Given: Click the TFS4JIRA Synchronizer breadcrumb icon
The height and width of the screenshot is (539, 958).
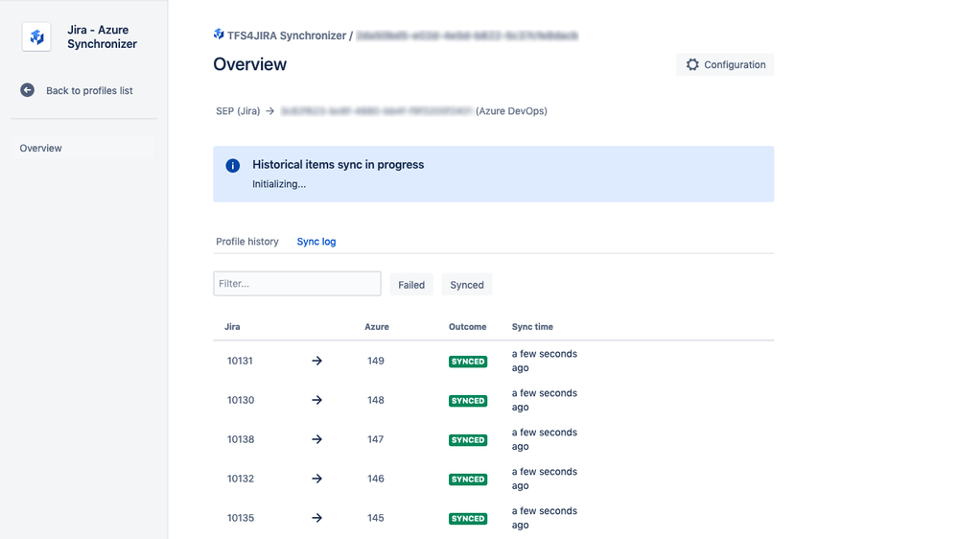Looking at the screenshot, I should point(219,35).
